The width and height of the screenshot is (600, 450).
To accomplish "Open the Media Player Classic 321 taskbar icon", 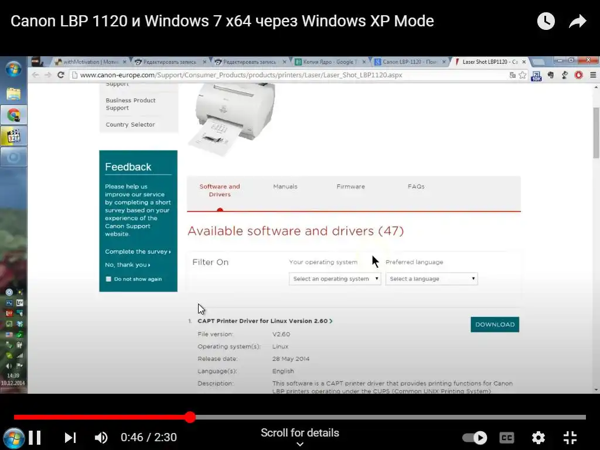I will pos(13,136).
